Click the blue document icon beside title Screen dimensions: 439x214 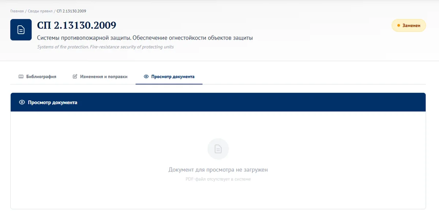coord(21,30)
